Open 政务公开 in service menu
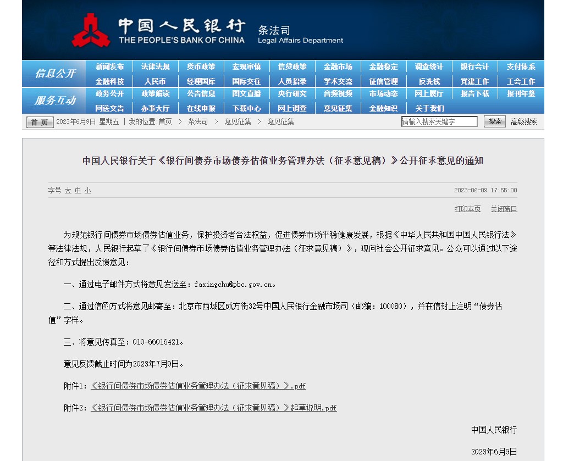 (x=109, y=93)
